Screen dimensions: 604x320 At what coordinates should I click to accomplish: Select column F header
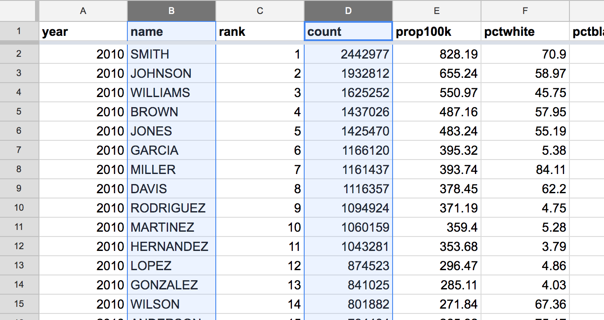click(x=525, y=11)
